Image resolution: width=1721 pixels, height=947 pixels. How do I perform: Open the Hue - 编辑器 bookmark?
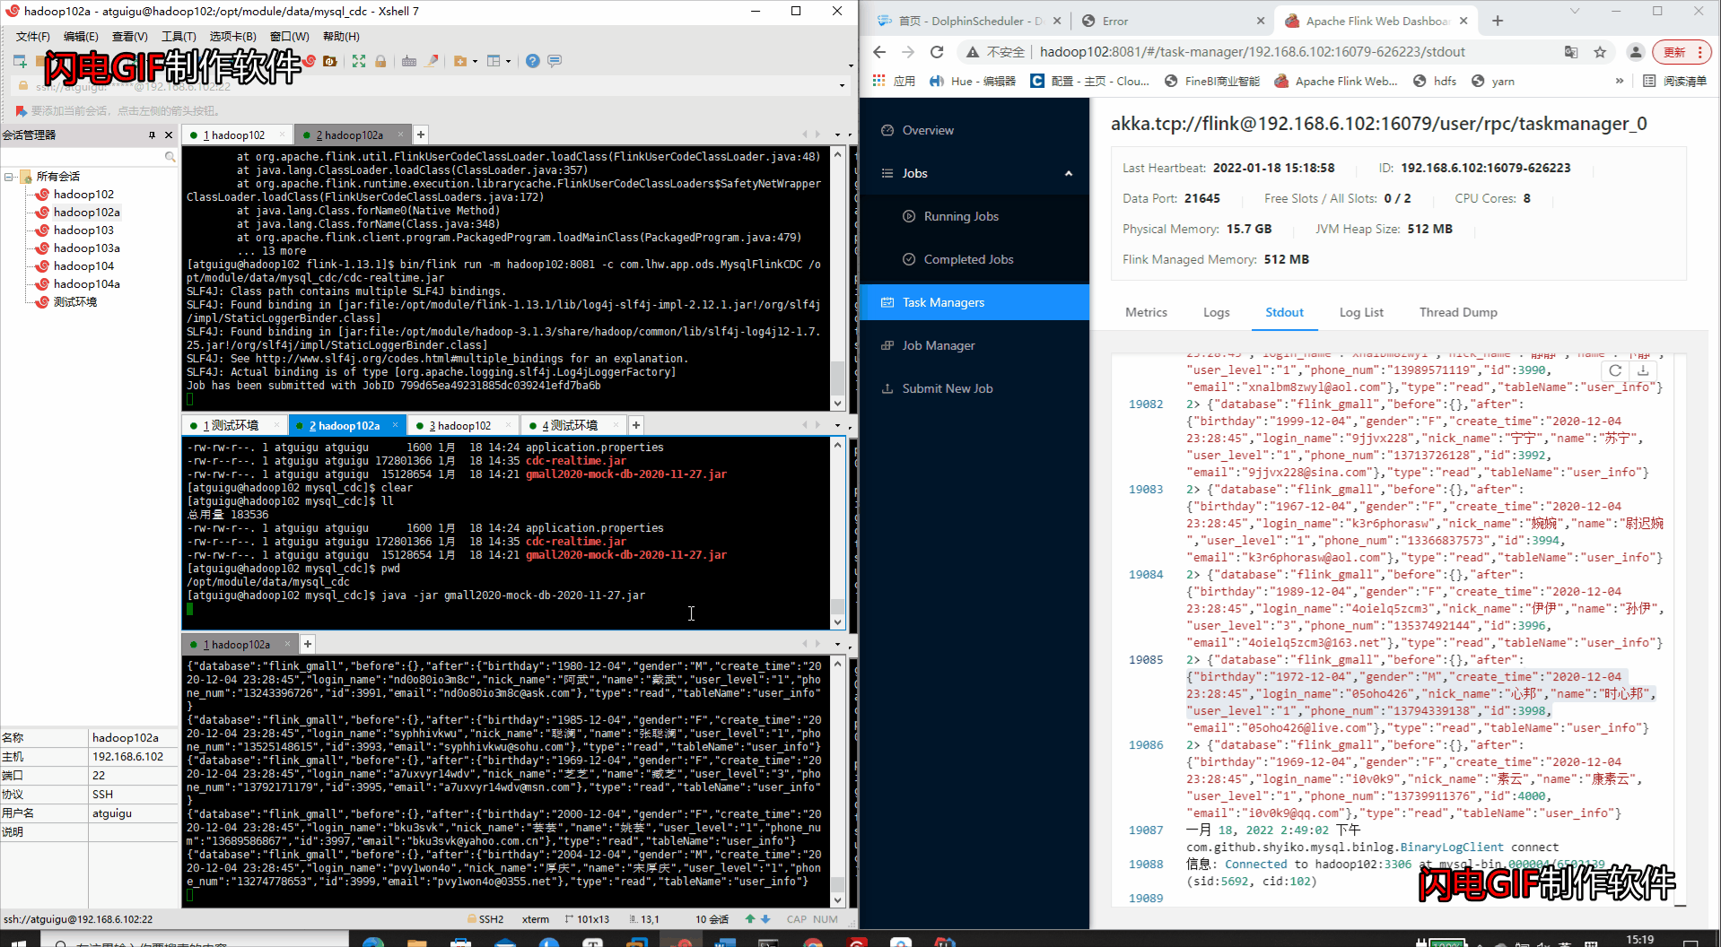click(973, 81)
